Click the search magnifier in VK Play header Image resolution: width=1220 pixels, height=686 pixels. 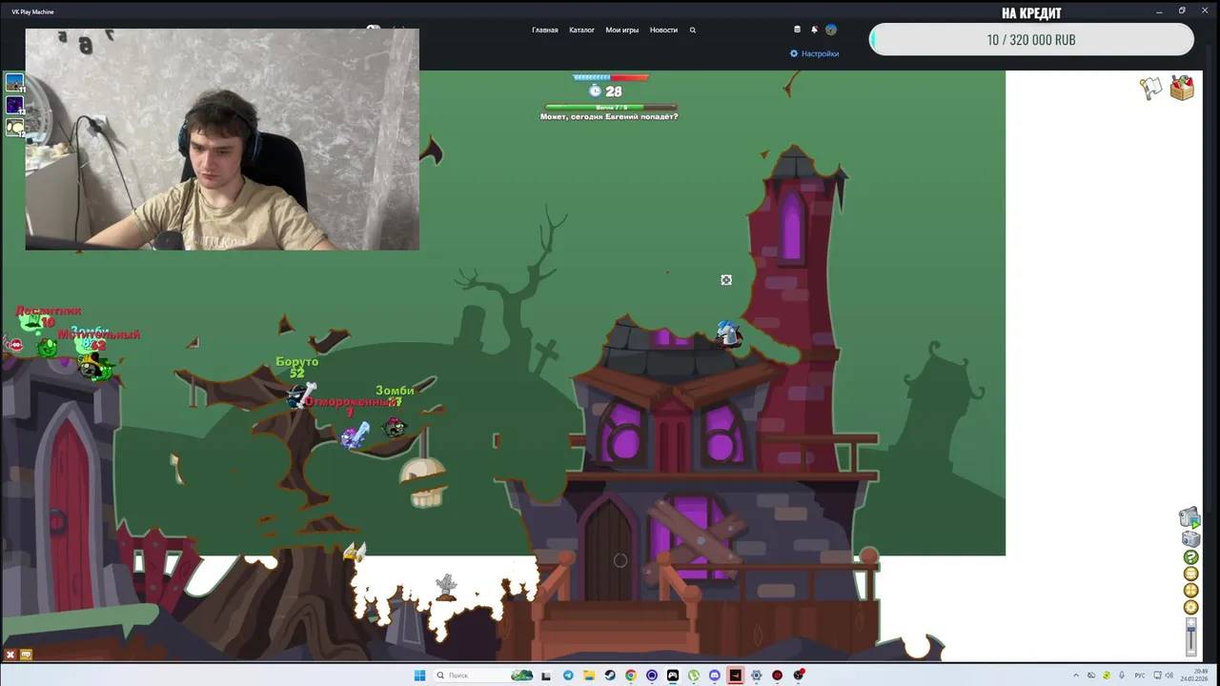(x=693, y=30)
